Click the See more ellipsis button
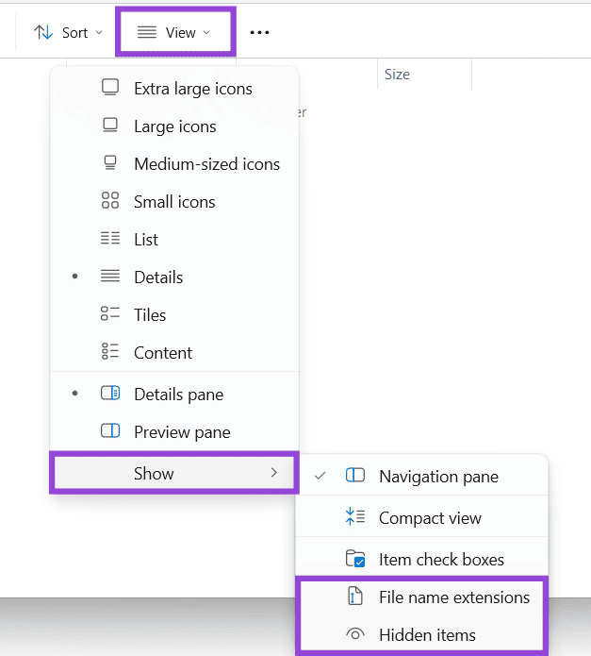 pos(259,33)
